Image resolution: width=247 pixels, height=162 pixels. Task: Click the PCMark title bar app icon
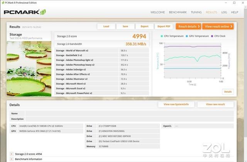tap(3, 3)
